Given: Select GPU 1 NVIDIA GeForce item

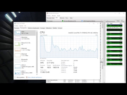Looking at the screenshot, I should (x=25, y=73).
